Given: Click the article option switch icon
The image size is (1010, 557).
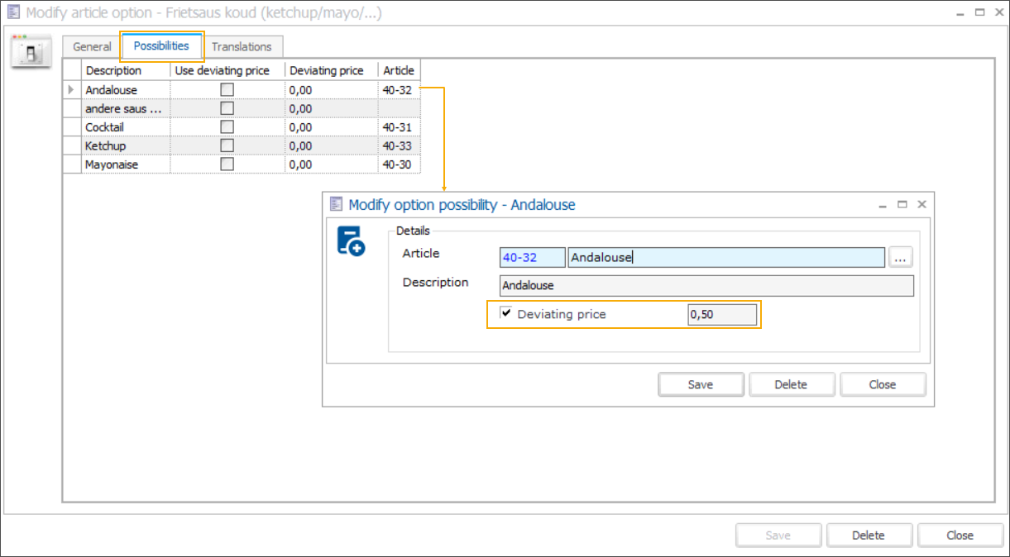Looking at the screenshot, I should pos(31,52).
